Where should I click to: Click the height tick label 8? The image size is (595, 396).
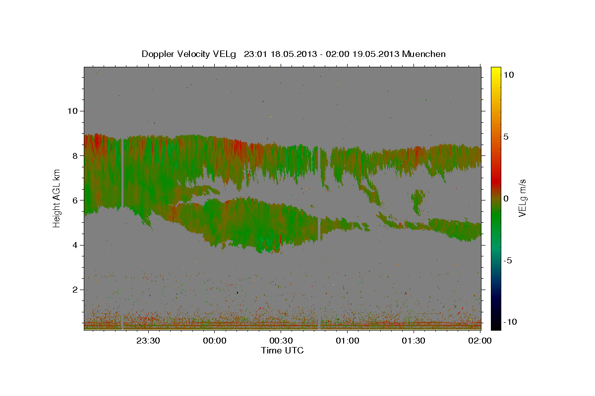click(75, 155)
